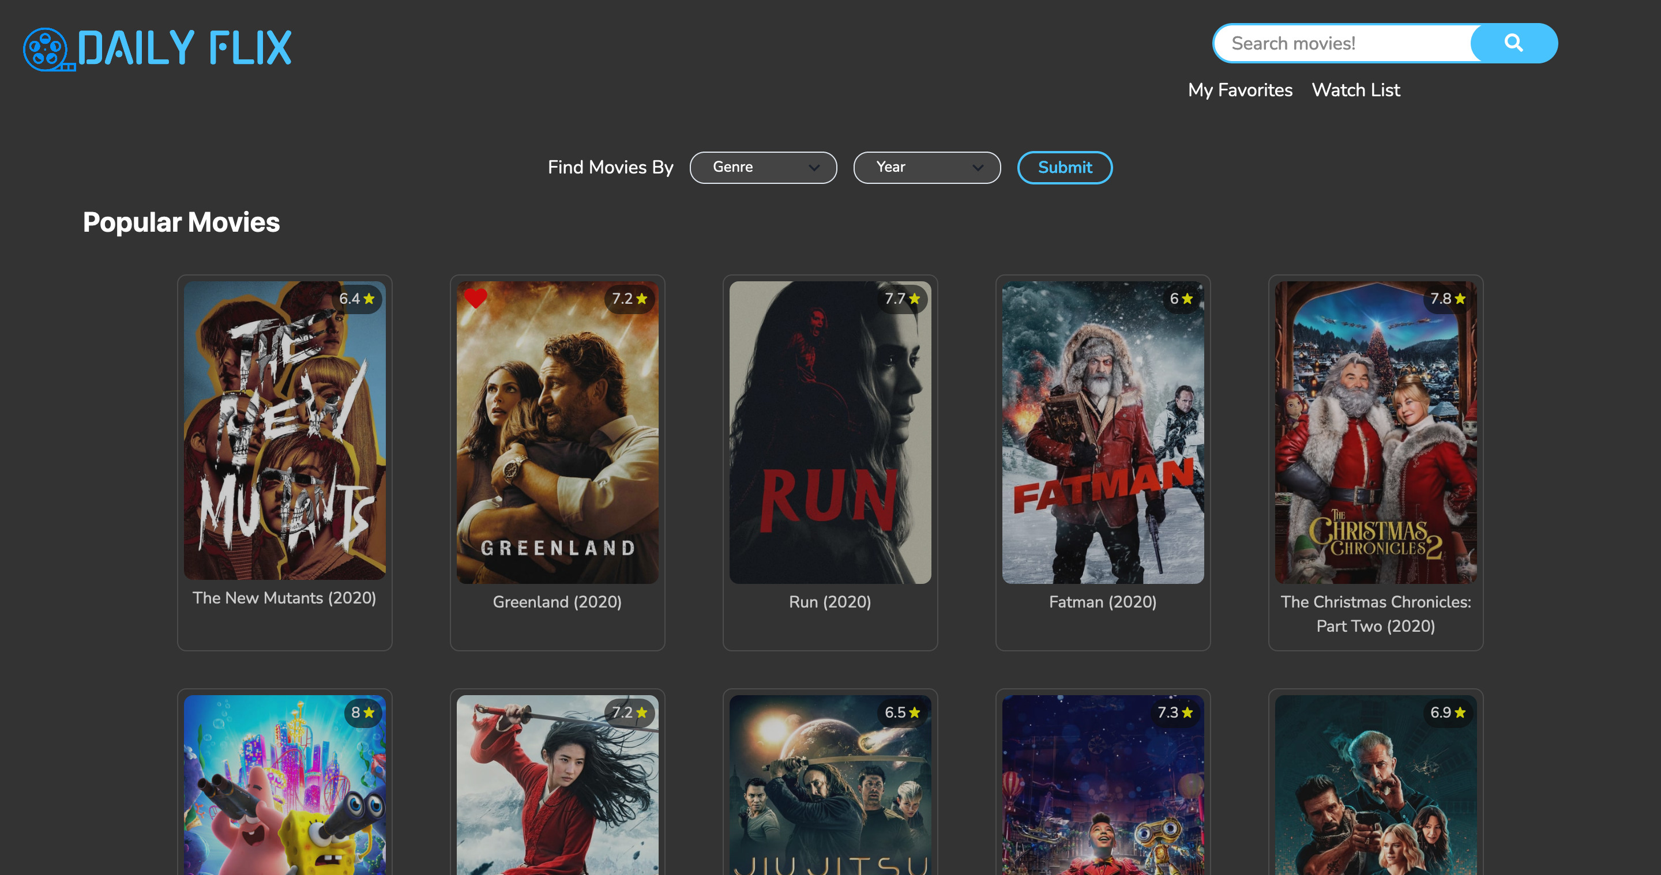
Task: Open the 7.3-rated colorful robot poster
Action: click(1103, 785)
